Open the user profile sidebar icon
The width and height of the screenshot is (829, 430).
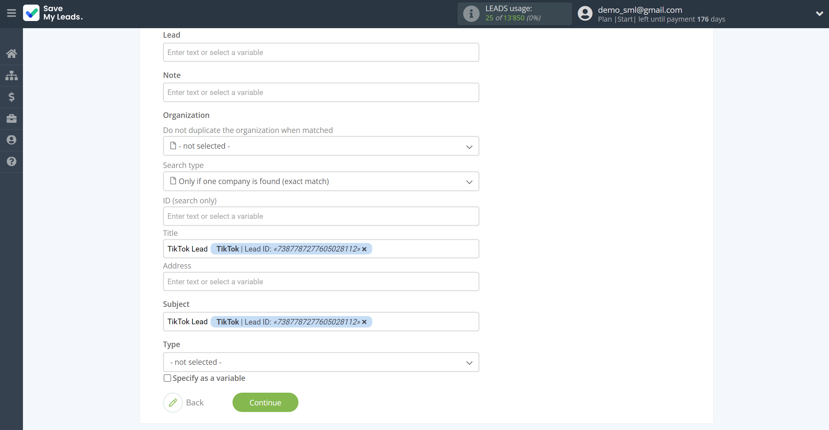click(11, 140)
